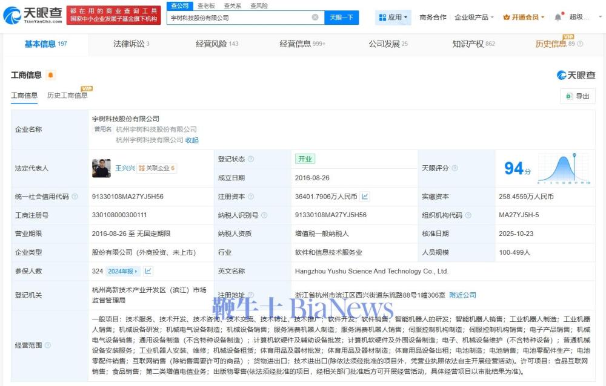Open the 开通会员 dropdown
The height and width of the screenshot is (386, 606).
point(524,18)
